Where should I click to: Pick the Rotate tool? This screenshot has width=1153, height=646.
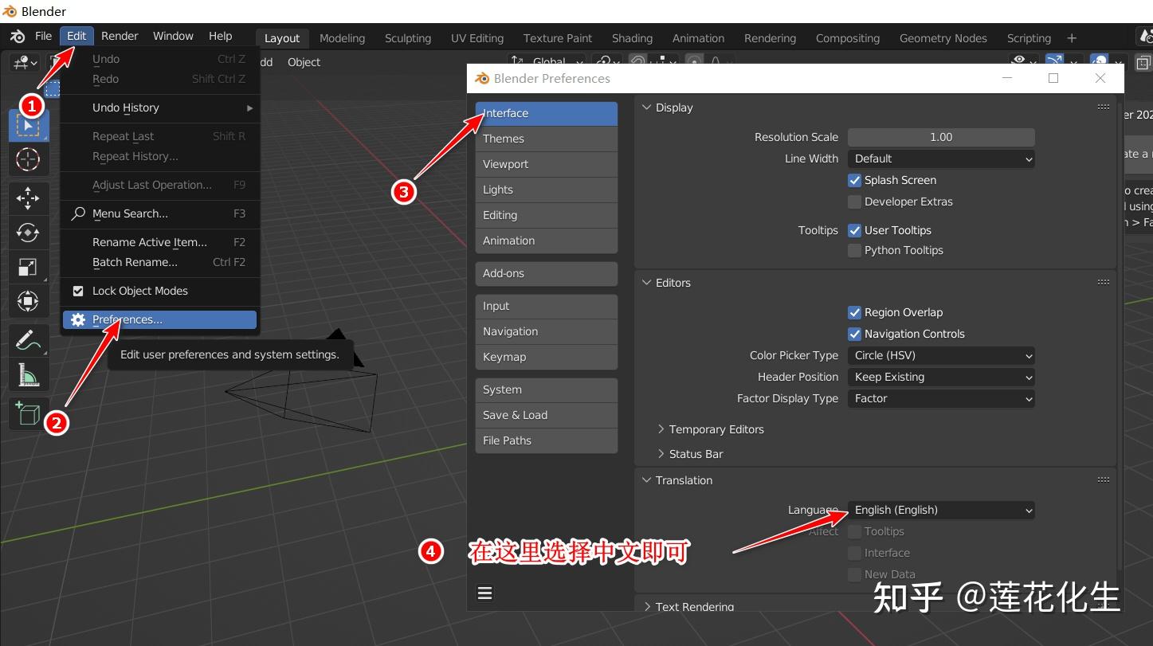(29, 233)
